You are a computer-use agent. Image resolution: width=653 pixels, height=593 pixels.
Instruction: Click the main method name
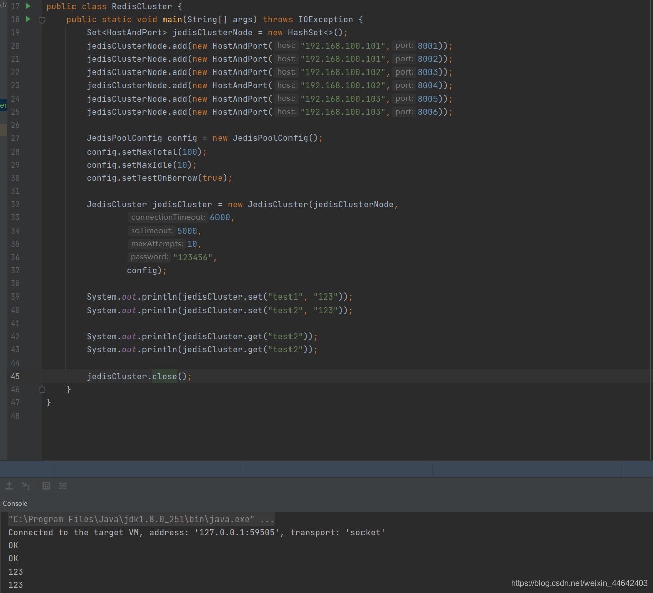point(172,19)
